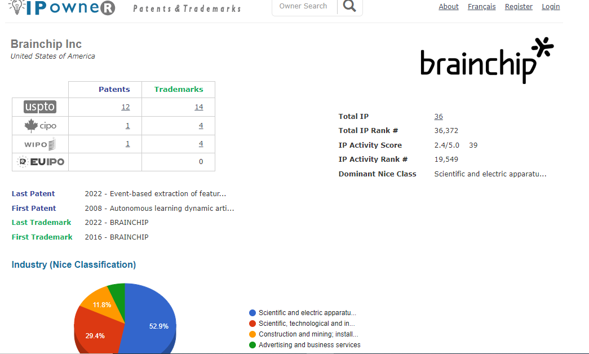Click the Dominant Nice Class value text

click(x=490, y=174)
